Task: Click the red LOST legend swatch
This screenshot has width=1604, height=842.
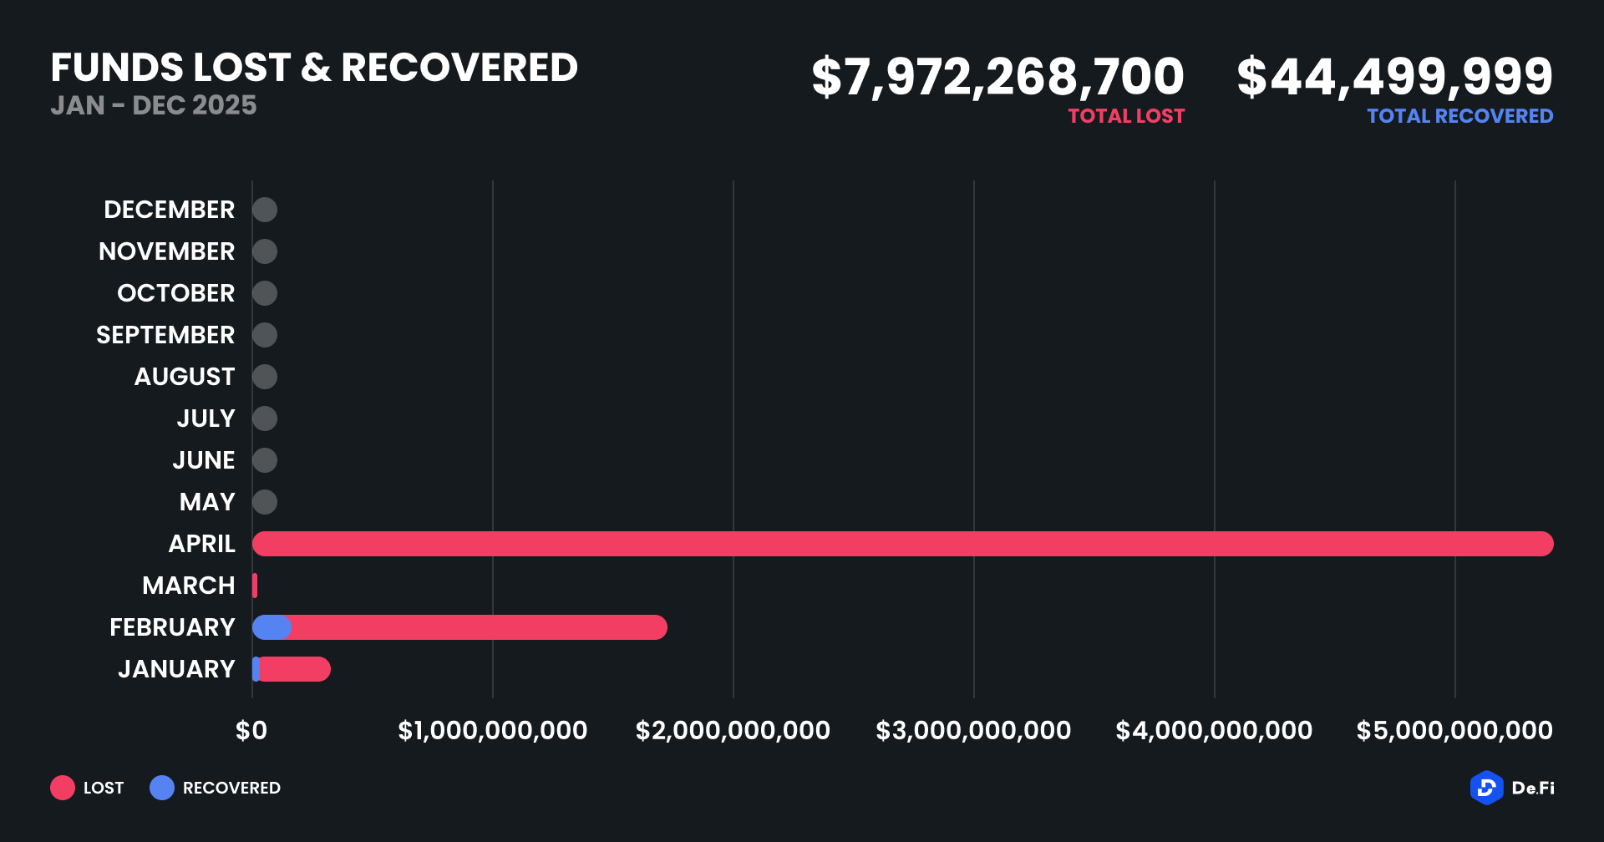Action: point(63,788)
